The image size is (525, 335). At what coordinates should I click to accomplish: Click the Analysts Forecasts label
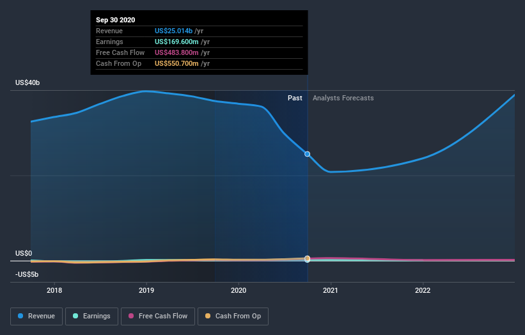(343, 98)
